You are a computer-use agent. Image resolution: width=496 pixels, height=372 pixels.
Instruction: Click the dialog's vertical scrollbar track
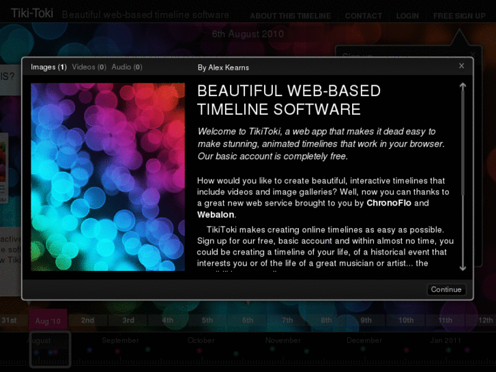pos(463,177)
